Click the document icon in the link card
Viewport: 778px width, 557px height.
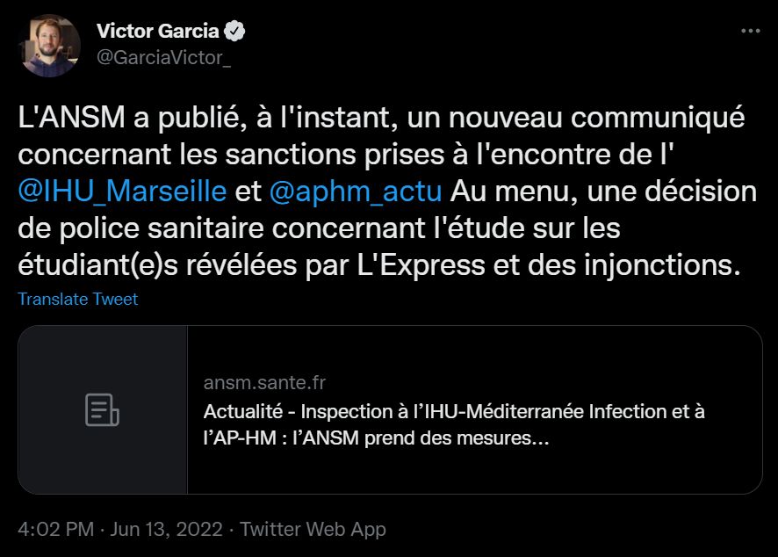102,410
